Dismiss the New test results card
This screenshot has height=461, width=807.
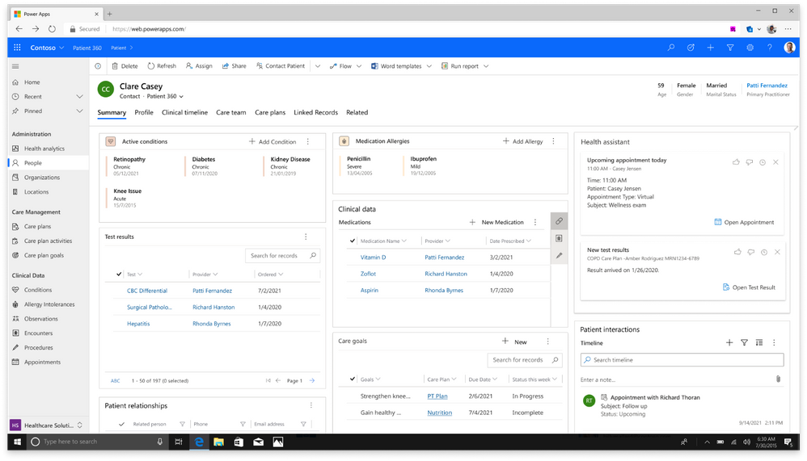pyautogui.click(x=777, y=252)
